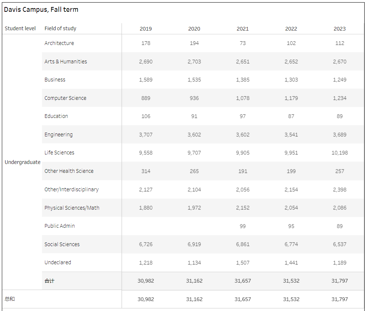This screenshot has height=311, width=365.
Task: Select the Undeclared 2021 value 1,507
Action: click(243, 263)
